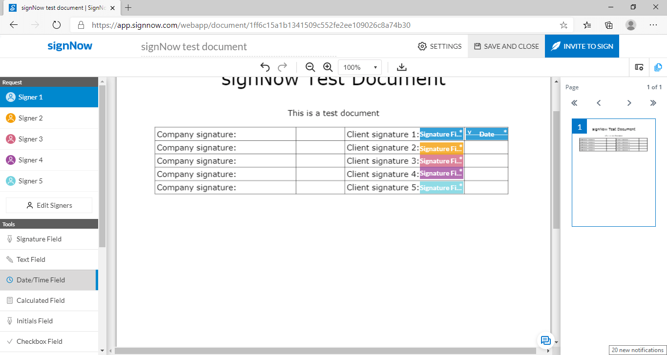Go back in the browser
The width and height of the screenshot is (667, 355).
point(14,25)
